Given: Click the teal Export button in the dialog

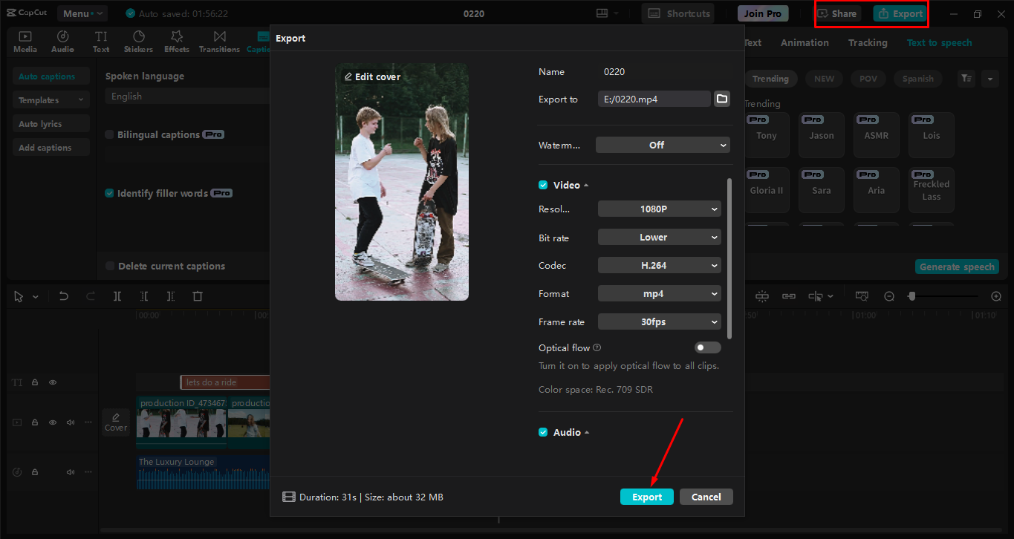Looking at the screenshot, I should (x=647, y=497).
